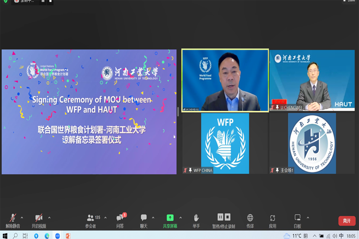
Task: Open the 应用 apps menu
Action: 272,220
